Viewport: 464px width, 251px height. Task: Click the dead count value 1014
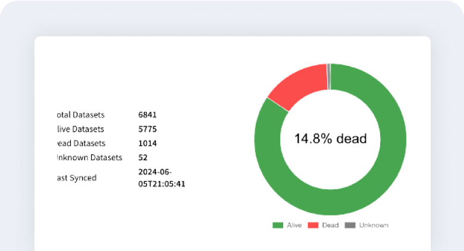point(148,143)
